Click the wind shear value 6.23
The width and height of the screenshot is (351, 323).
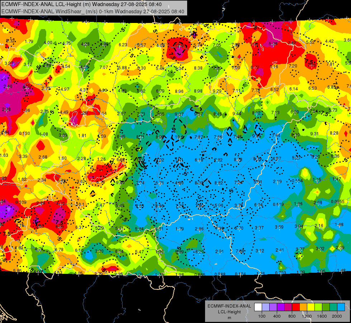pos(123,45)
